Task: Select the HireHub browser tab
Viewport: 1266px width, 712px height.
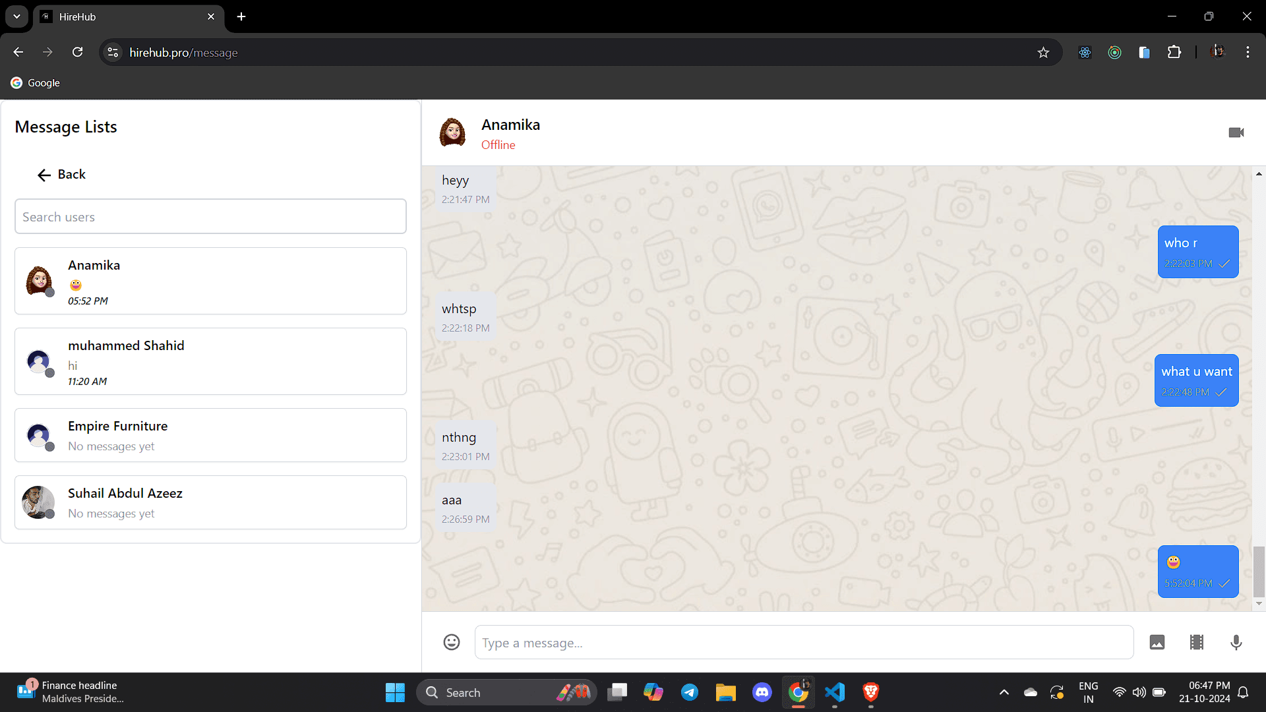Action: pos(129,16)
